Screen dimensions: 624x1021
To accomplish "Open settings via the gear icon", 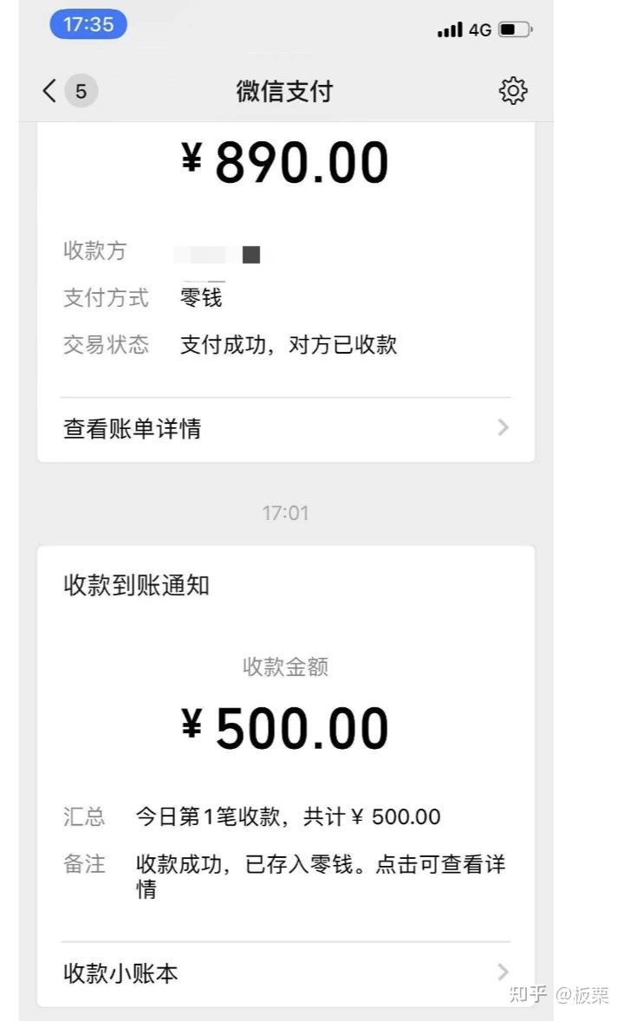I will (x=513, y=90).
